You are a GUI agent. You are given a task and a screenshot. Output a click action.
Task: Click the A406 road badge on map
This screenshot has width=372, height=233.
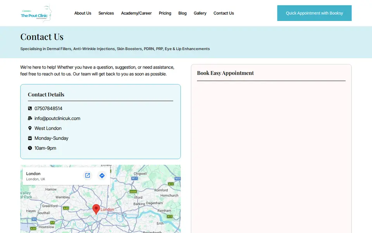(133, 191)
